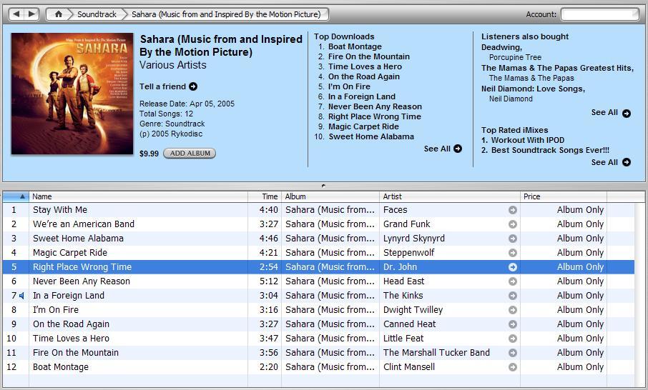Click See All arrow under Top Downloads
The width and height of the screenshot is (648, 390).
[x=458, y=149]
